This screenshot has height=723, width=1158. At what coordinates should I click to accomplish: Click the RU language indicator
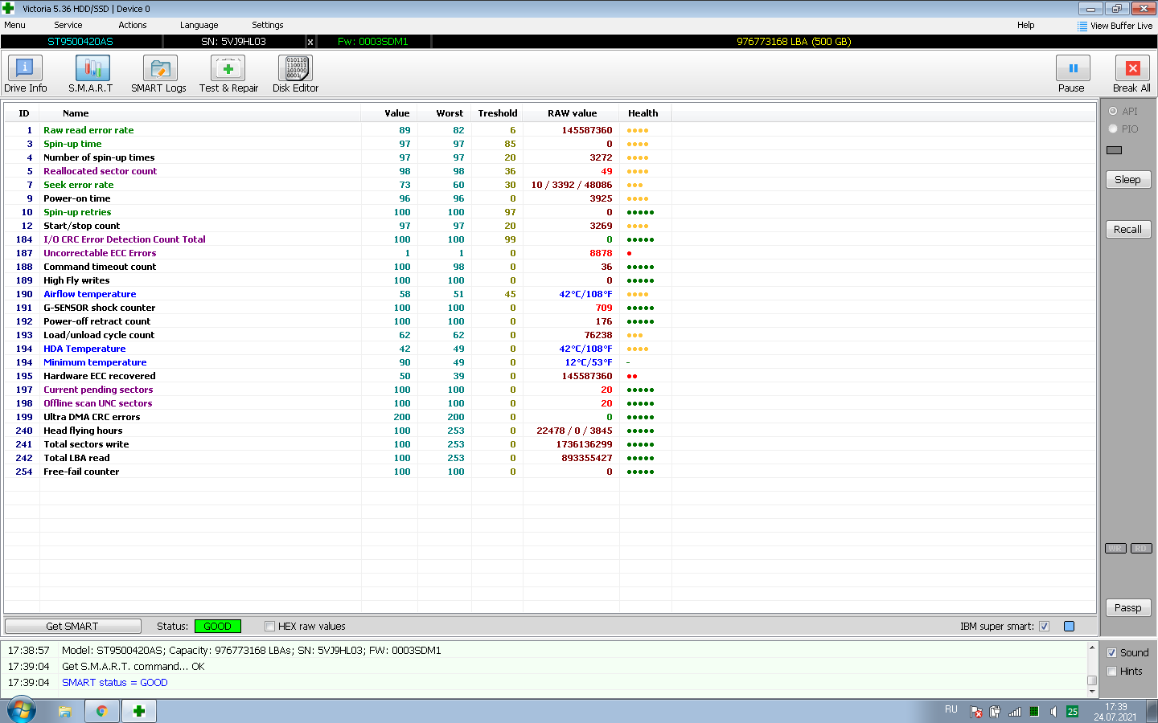pos(951,710)
